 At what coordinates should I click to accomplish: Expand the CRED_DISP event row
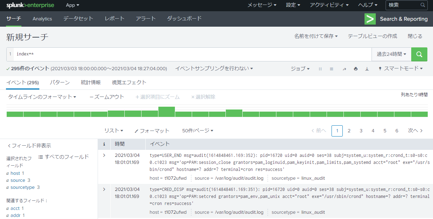[104, 190]
